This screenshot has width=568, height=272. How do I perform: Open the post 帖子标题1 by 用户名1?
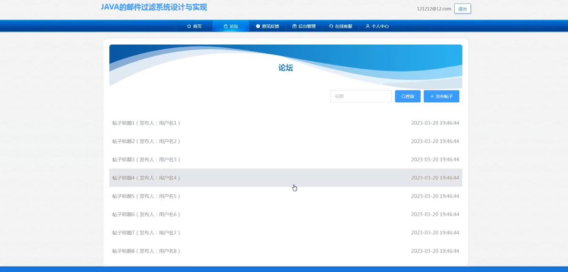(146, 123)
